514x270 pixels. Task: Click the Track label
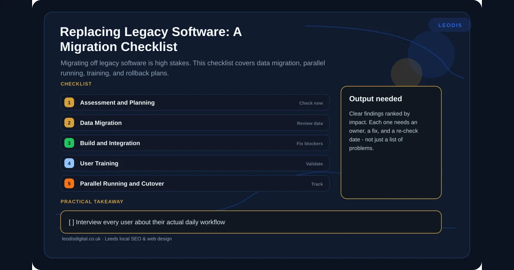317,184
